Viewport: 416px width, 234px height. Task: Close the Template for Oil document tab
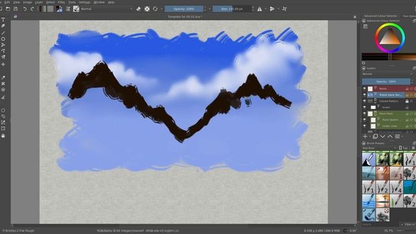(355, 17)
